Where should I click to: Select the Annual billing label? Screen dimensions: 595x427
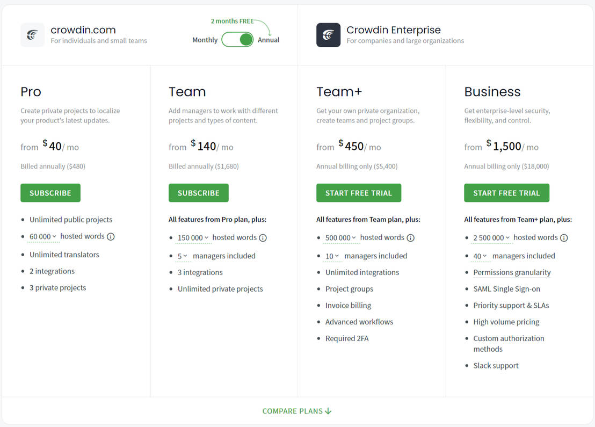pos(269,40)
